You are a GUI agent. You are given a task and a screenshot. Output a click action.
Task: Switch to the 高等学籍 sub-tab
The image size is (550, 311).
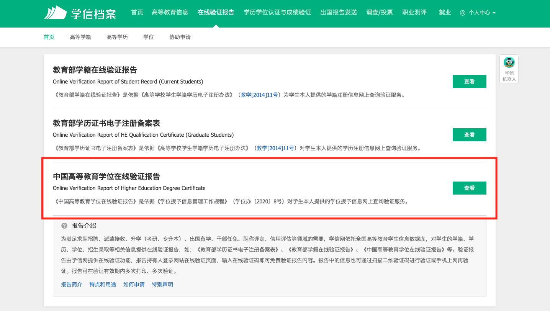(80, 37)
